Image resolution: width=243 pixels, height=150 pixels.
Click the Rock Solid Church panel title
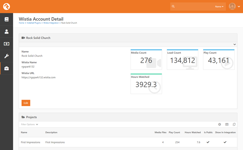(x=38, y=38)
